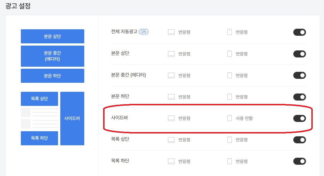Click the 본문 중간 (에디터) preview block
Image resolution: width=324 pixels, height=176 pixels.
click(52, 56)
